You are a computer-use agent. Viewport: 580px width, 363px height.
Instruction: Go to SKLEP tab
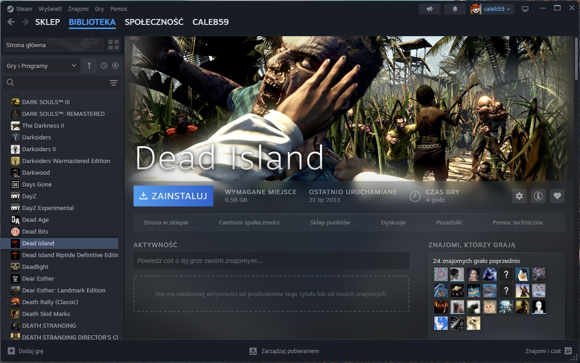point(48,22)
